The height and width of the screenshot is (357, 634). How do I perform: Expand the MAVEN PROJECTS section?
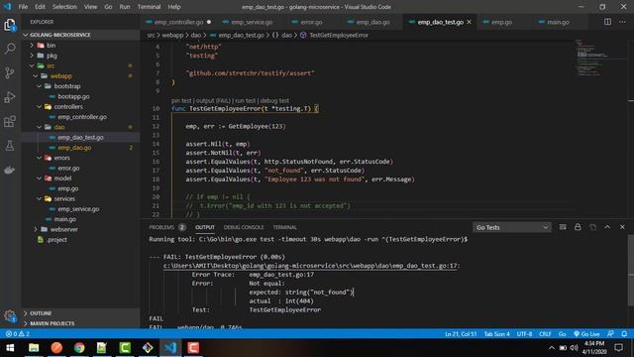coord(81,323)
